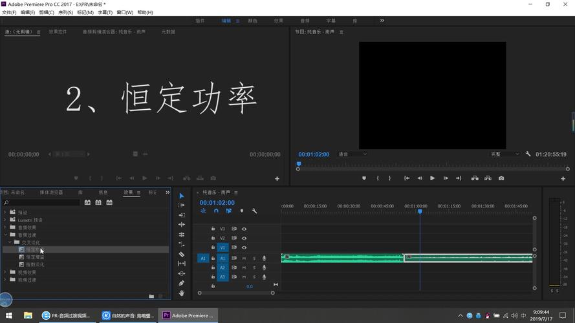Click the timeline playhead marker
The image size is (575, 323).
(420, 211)
